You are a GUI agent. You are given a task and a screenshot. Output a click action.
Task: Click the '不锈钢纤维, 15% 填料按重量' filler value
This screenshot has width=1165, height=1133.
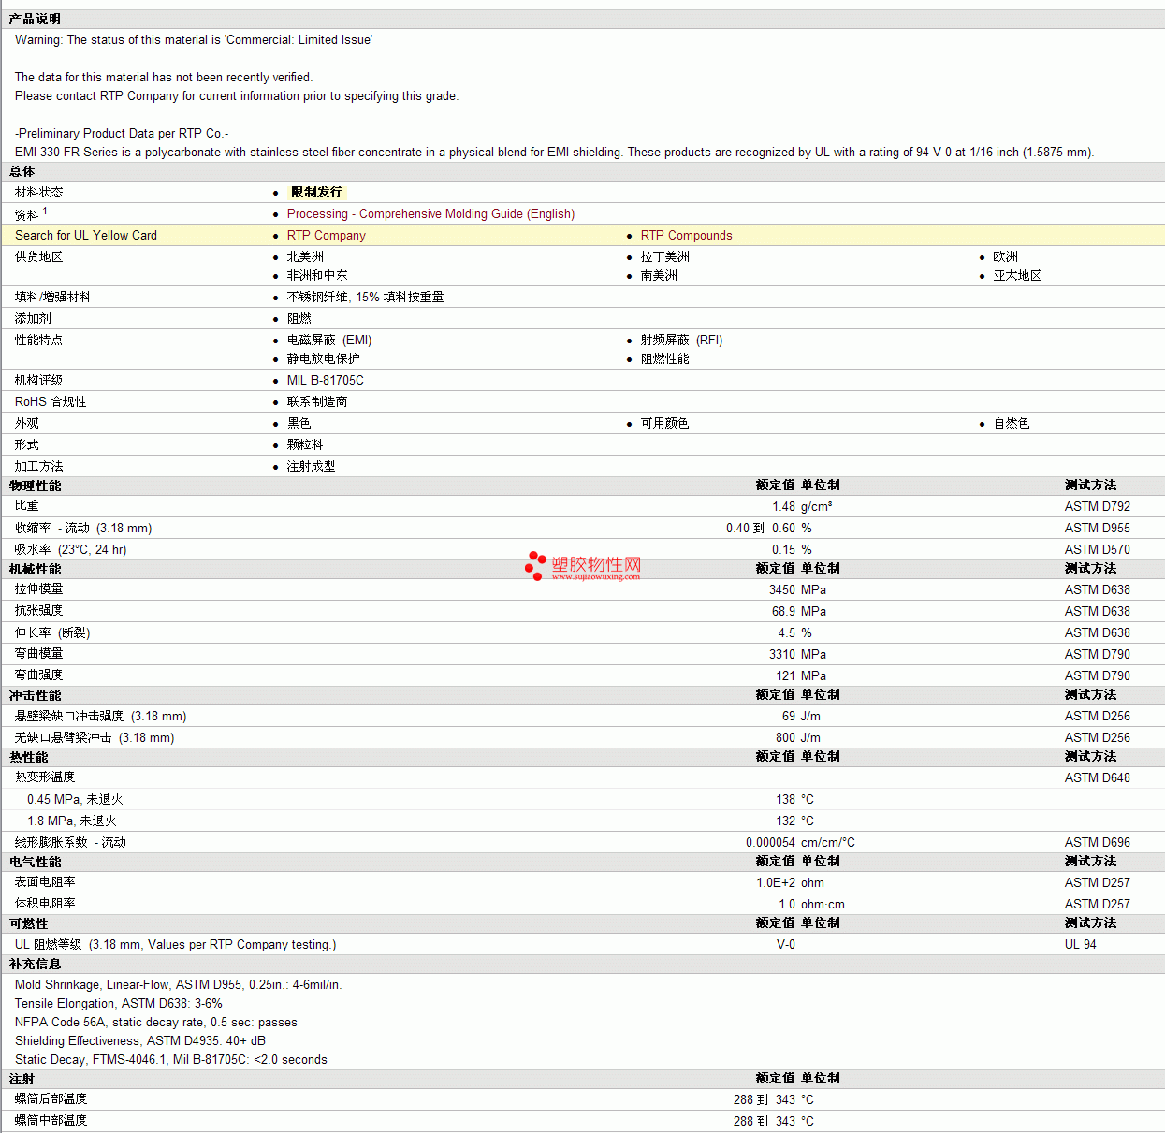tap(365, 297)
